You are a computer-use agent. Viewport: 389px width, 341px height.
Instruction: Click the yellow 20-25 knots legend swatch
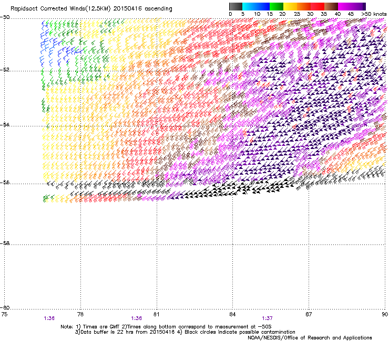pos(290,6)
